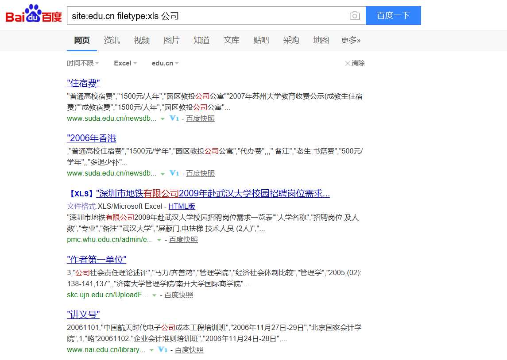
Task: Open the 更多» tab menu
Action: pos(351,40)
